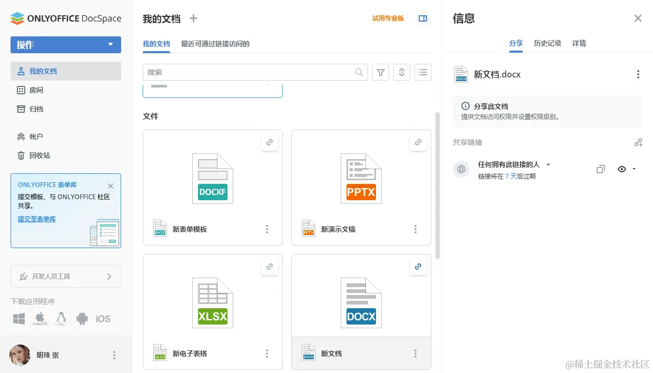
Task: Select the 我的文档 tab
Action: tap(156, 44)
